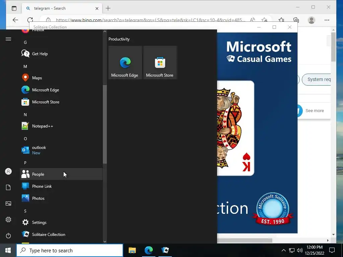Expand the Start menu hamburger button
This screenshot has height=257, width=343.
pyautogui.click(x=8, y=39)
